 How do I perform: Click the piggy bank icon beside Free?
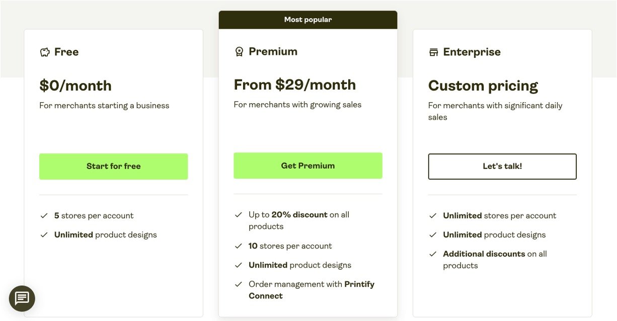pos(45,52)
